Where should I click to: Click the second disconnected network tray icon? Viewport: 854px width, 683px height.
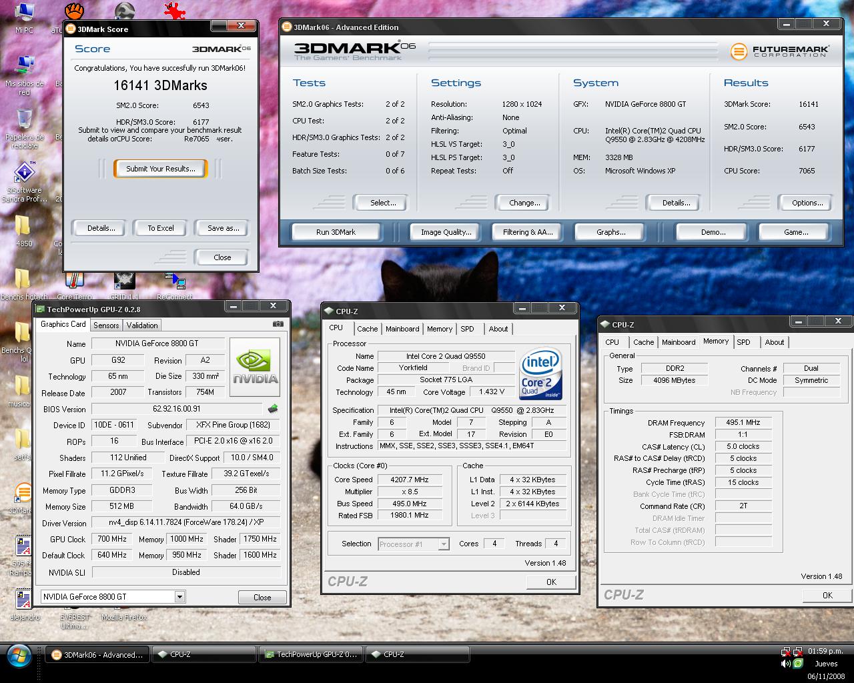[x=798, y=652]
